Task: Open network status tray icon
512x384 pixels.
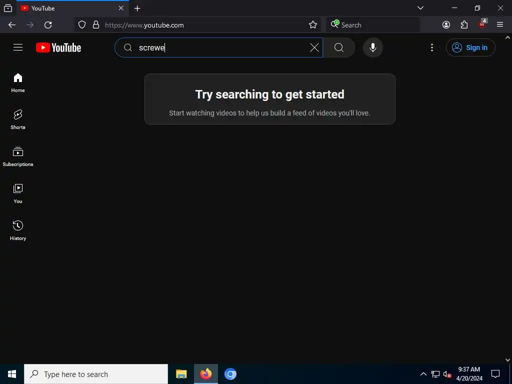Action: click(435, 374)
